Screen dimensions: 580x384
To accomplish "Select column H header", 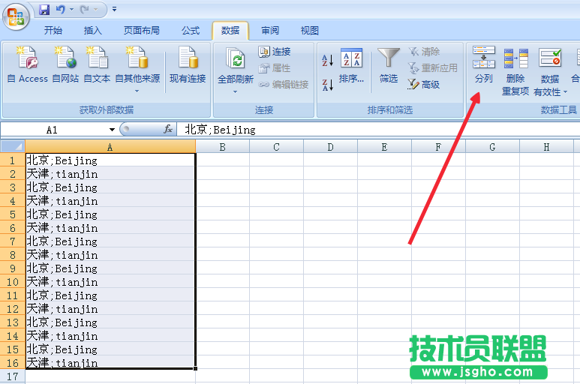I will point(547,147).
